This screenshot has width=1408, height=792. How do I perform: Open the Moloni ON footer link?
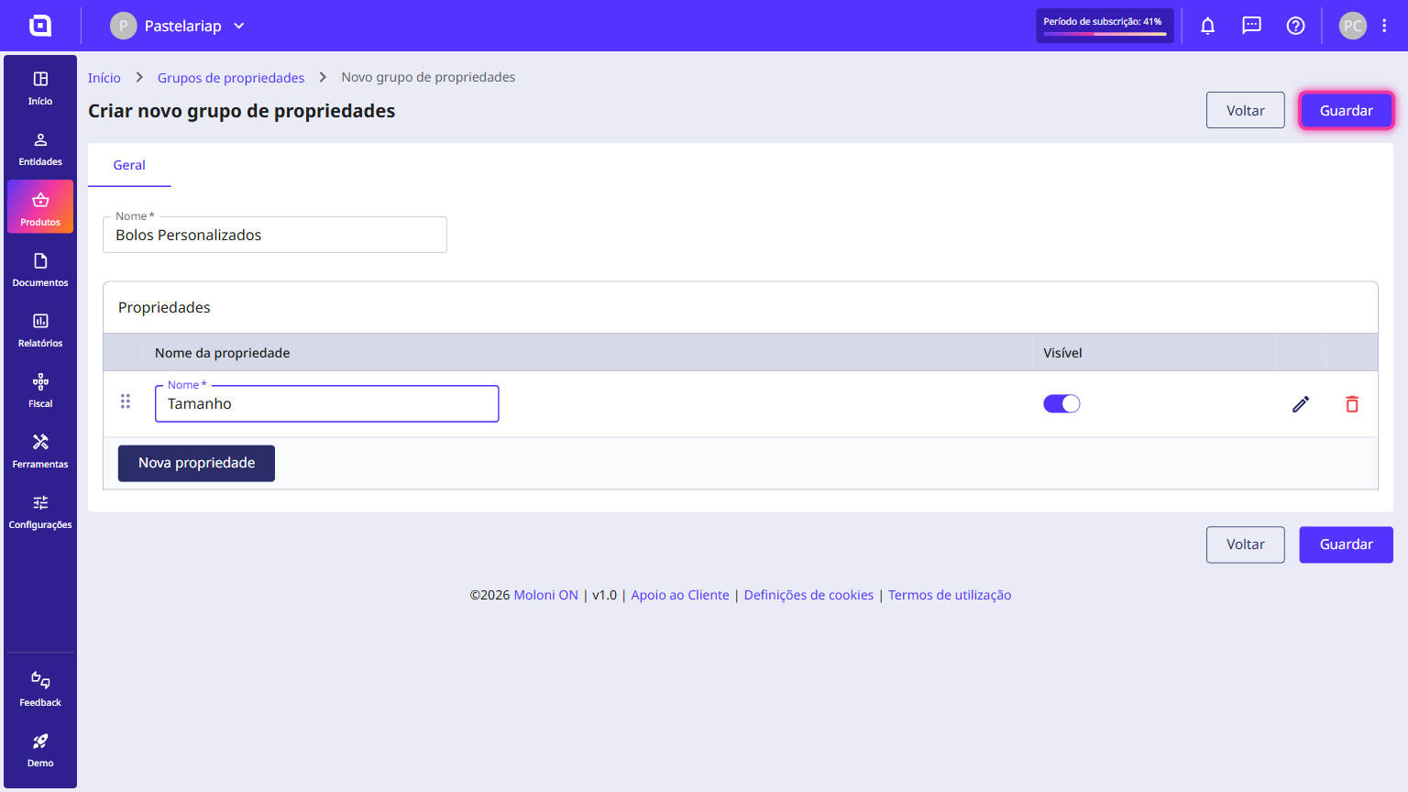click(x=546, y=595)
